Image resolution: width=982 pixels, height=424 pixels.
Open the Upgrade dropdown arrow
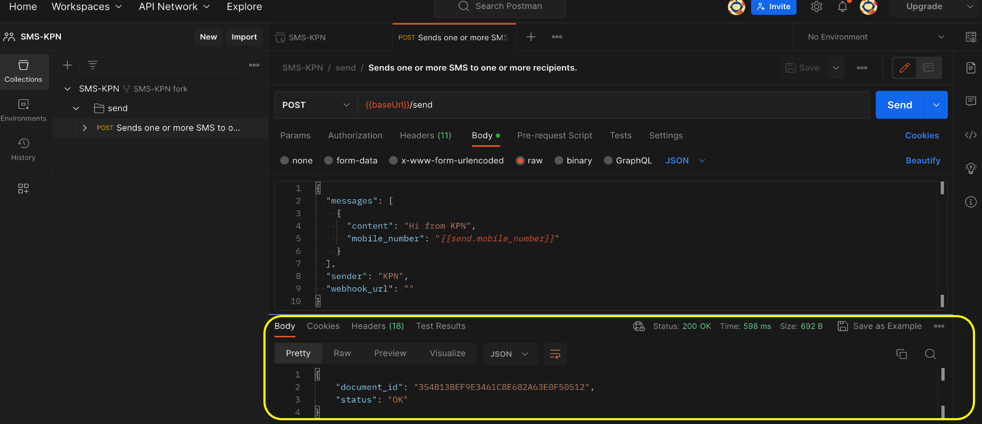(970, 6)
